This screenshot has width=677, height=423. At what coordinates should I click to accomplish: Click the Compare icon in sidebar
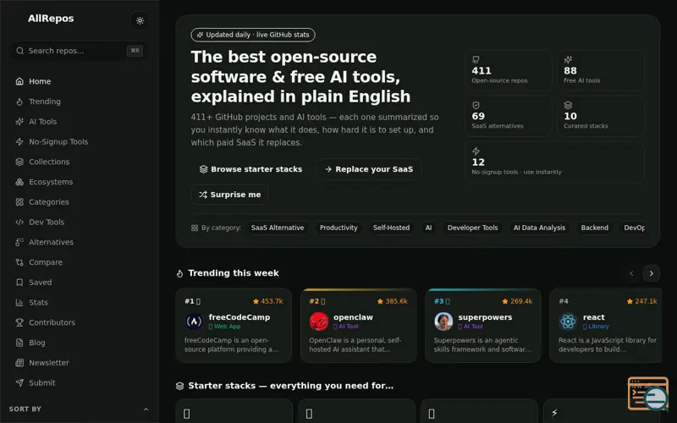click(x=19, y=262)
